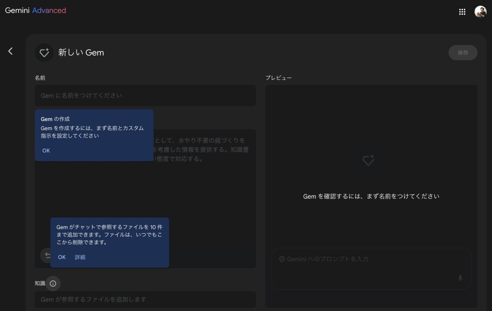Click the knowledge file field to add files
492x311 pixels.
[x=145, y=299]
